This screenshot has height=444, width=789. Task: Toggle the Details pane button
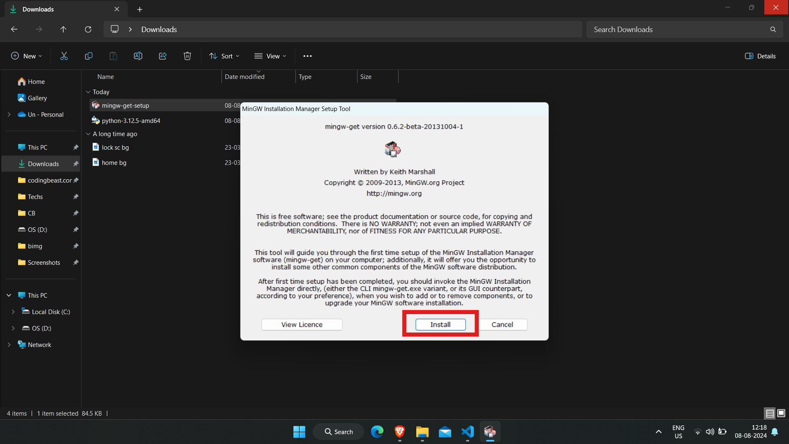coord(760,56)
